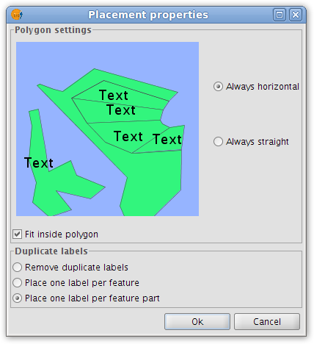Click the second Text label from the top
The height and width of the screenshot is (344, 314).
[121, 110]
